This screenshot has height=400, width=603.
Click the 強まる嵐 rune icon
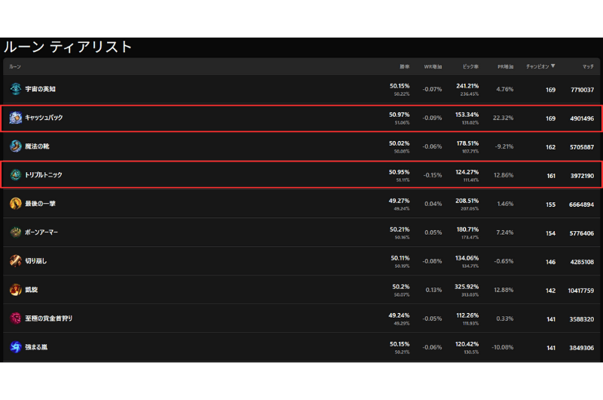16,347
